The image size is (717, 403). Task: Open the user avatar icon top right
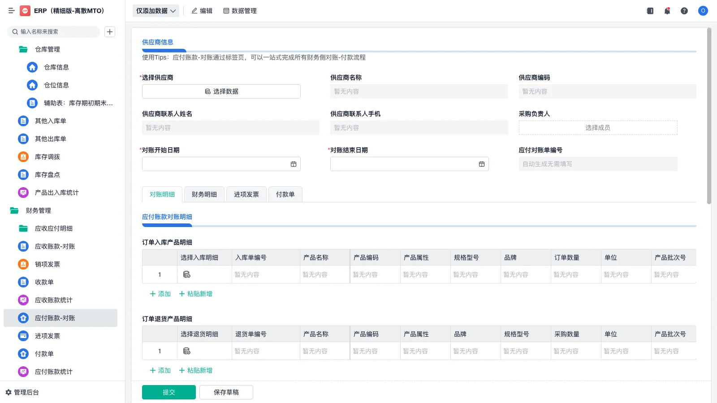click(703, 11)
